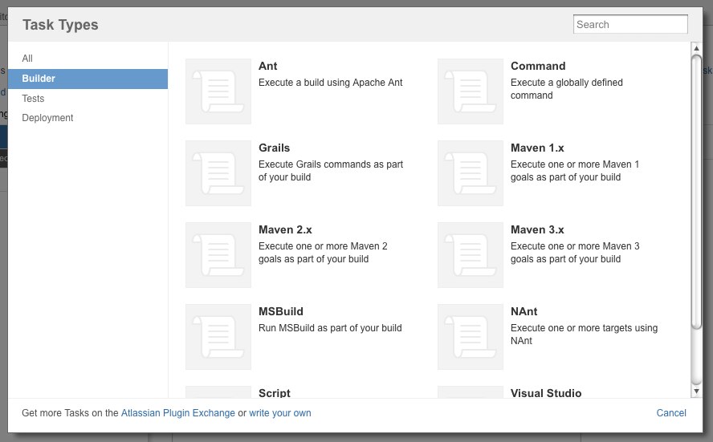713x442 pixels.
Task: Open the Atlassian Plugin Exchange link
Action: tap(177, 413)
